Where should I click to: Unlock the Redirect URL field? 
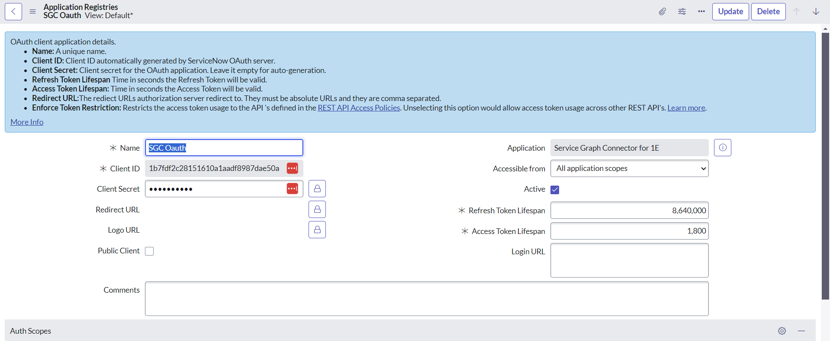click(x=317, y=210)
